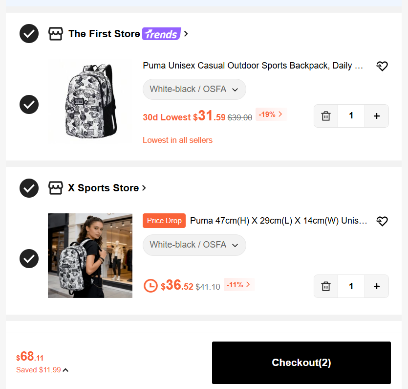408x389 pixels.
Task: Open the White-black / OSFA dropdown for the first backpack
Action: [194, 90]
